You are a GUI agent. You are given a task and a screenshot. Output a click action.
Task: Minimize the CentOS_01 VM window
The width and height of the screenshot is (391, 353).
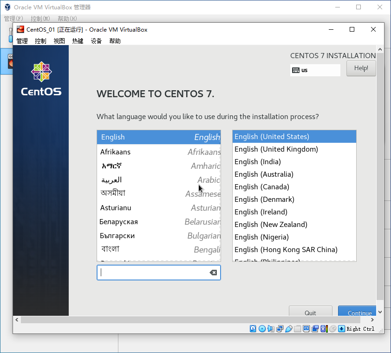(331, 29)
